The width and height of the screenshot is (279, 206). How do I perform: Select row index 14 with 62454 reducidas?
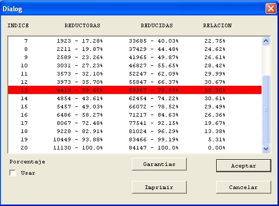pyautogui.click(x=135, y=98)
